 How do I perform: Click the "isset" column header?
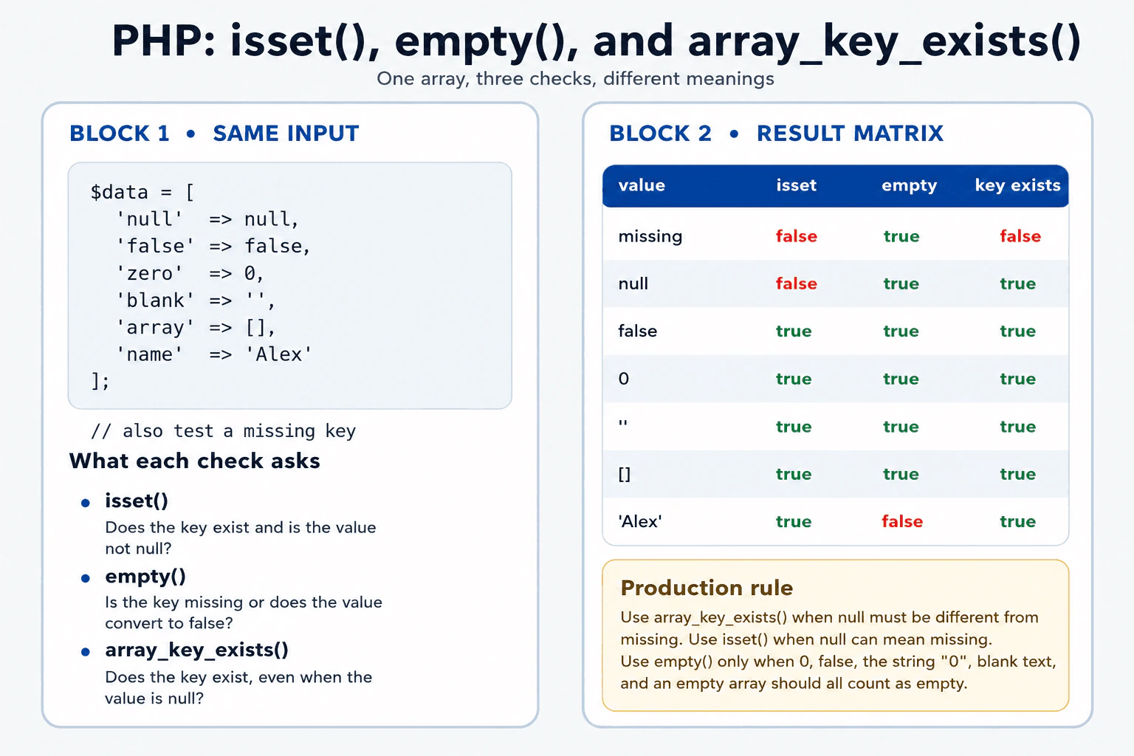coord(796,185)
